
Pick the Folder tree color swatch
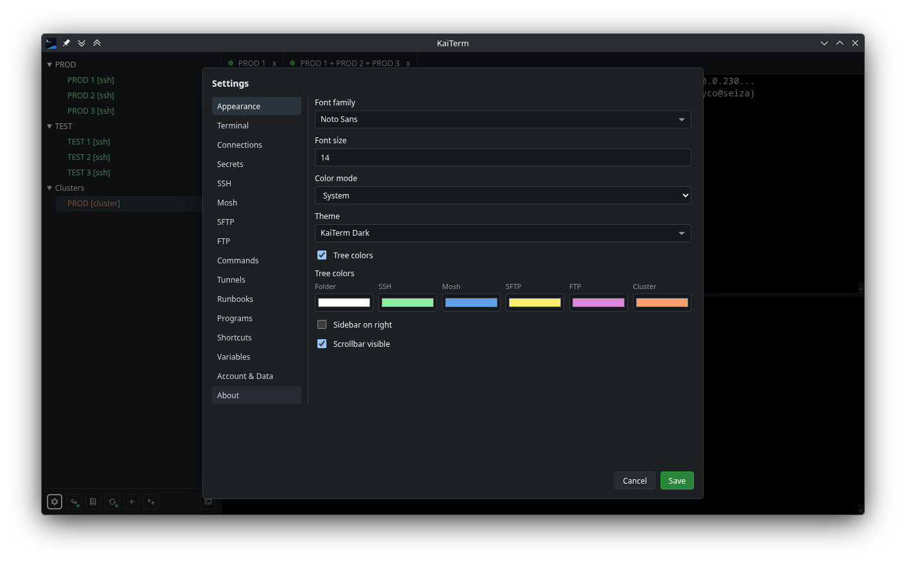344,303
